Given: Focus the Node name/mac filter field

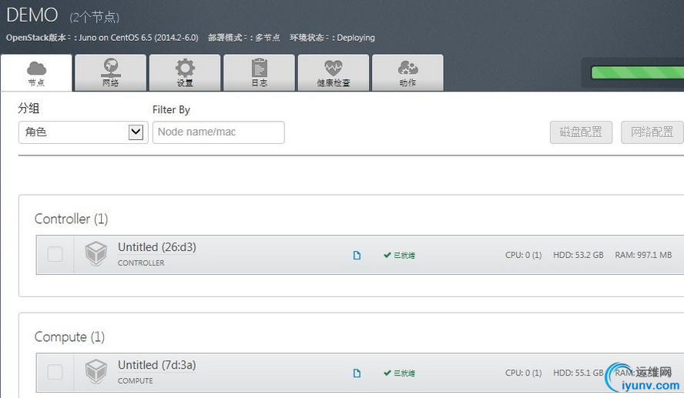Looking at the screenshot, I should click(x=219, y=132).
